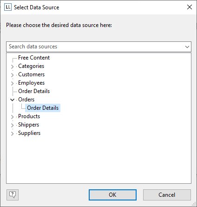
Task: Click the Cancel button
Action: click(167, 195)
